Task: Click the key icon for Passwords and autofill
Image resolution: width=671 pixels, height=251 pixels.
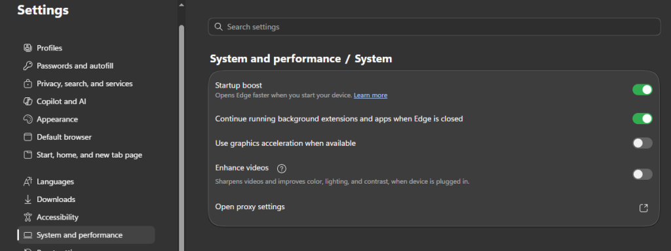Action: coord(28,66)
